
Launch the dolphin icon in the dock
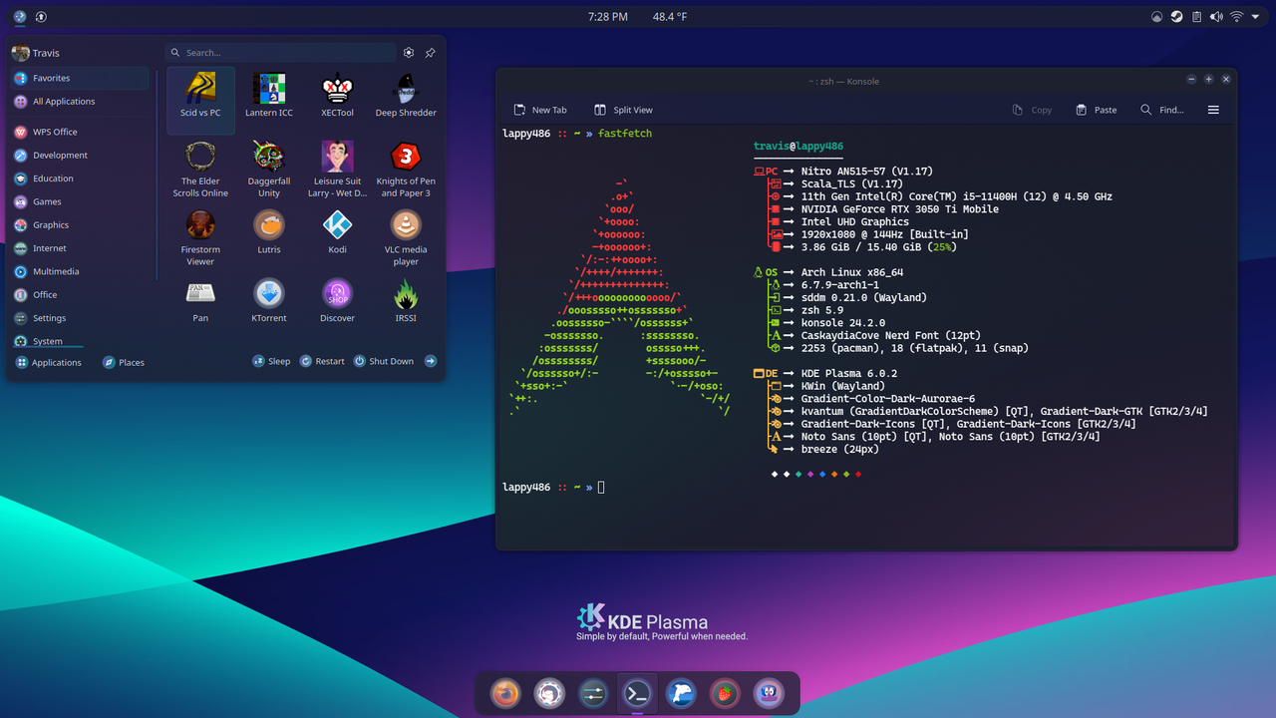[681, 693]
